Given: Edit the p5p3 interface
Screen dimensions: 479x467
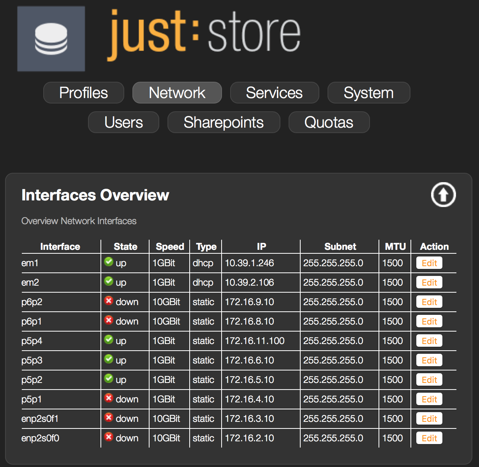Looking at the screenshot, I should 429,360.
